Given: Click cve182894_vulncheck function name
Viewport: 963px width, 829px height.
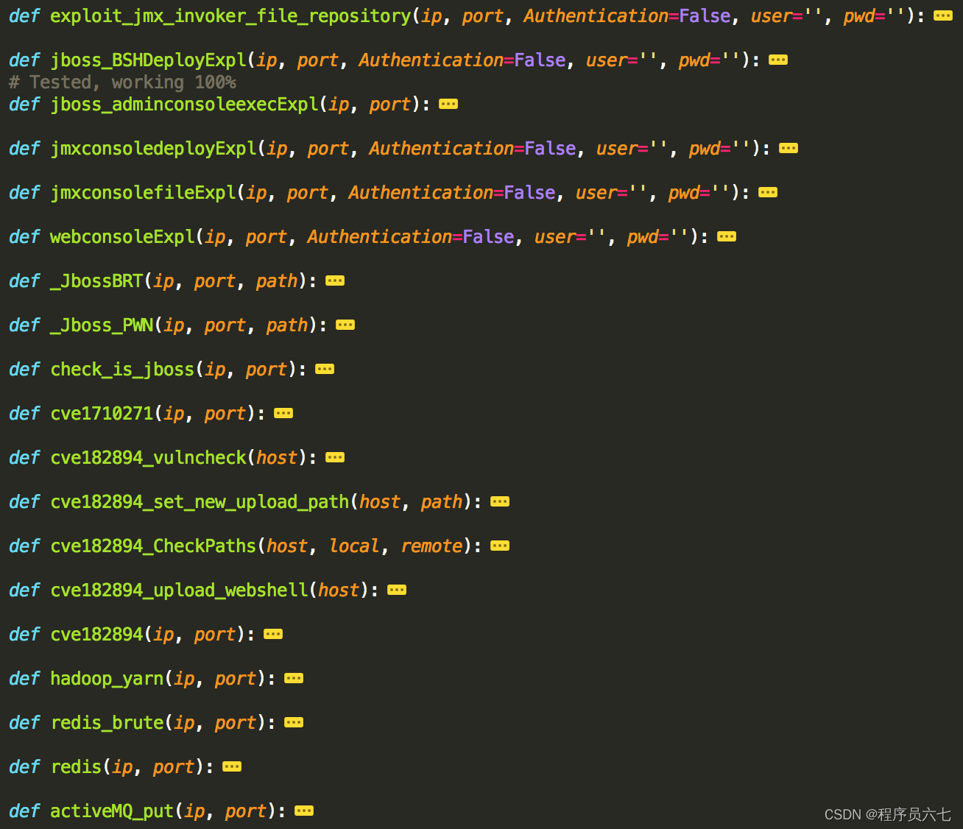Looking at the screenshot, I should pos(148,458).
